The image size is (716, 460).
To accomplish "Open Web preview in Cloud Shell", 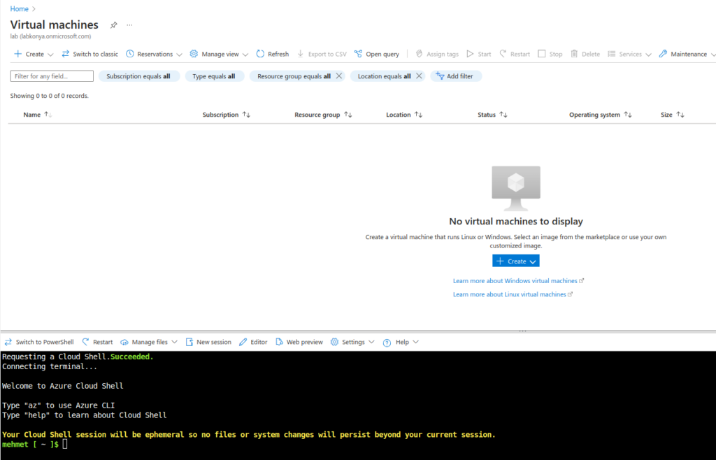I will click(x=299, y=342).
